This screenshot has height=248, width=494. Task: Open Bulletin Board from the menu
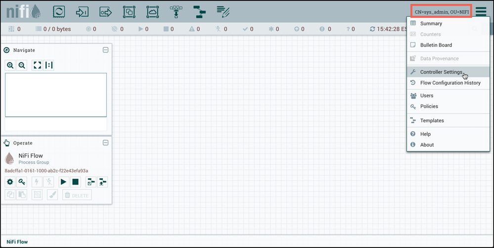[x=448, y=45]
